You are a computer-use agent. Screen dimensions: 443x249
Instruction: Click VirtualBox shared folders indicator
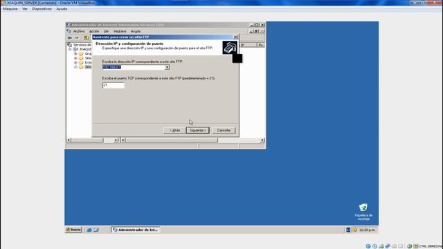[x=394, y=246]
